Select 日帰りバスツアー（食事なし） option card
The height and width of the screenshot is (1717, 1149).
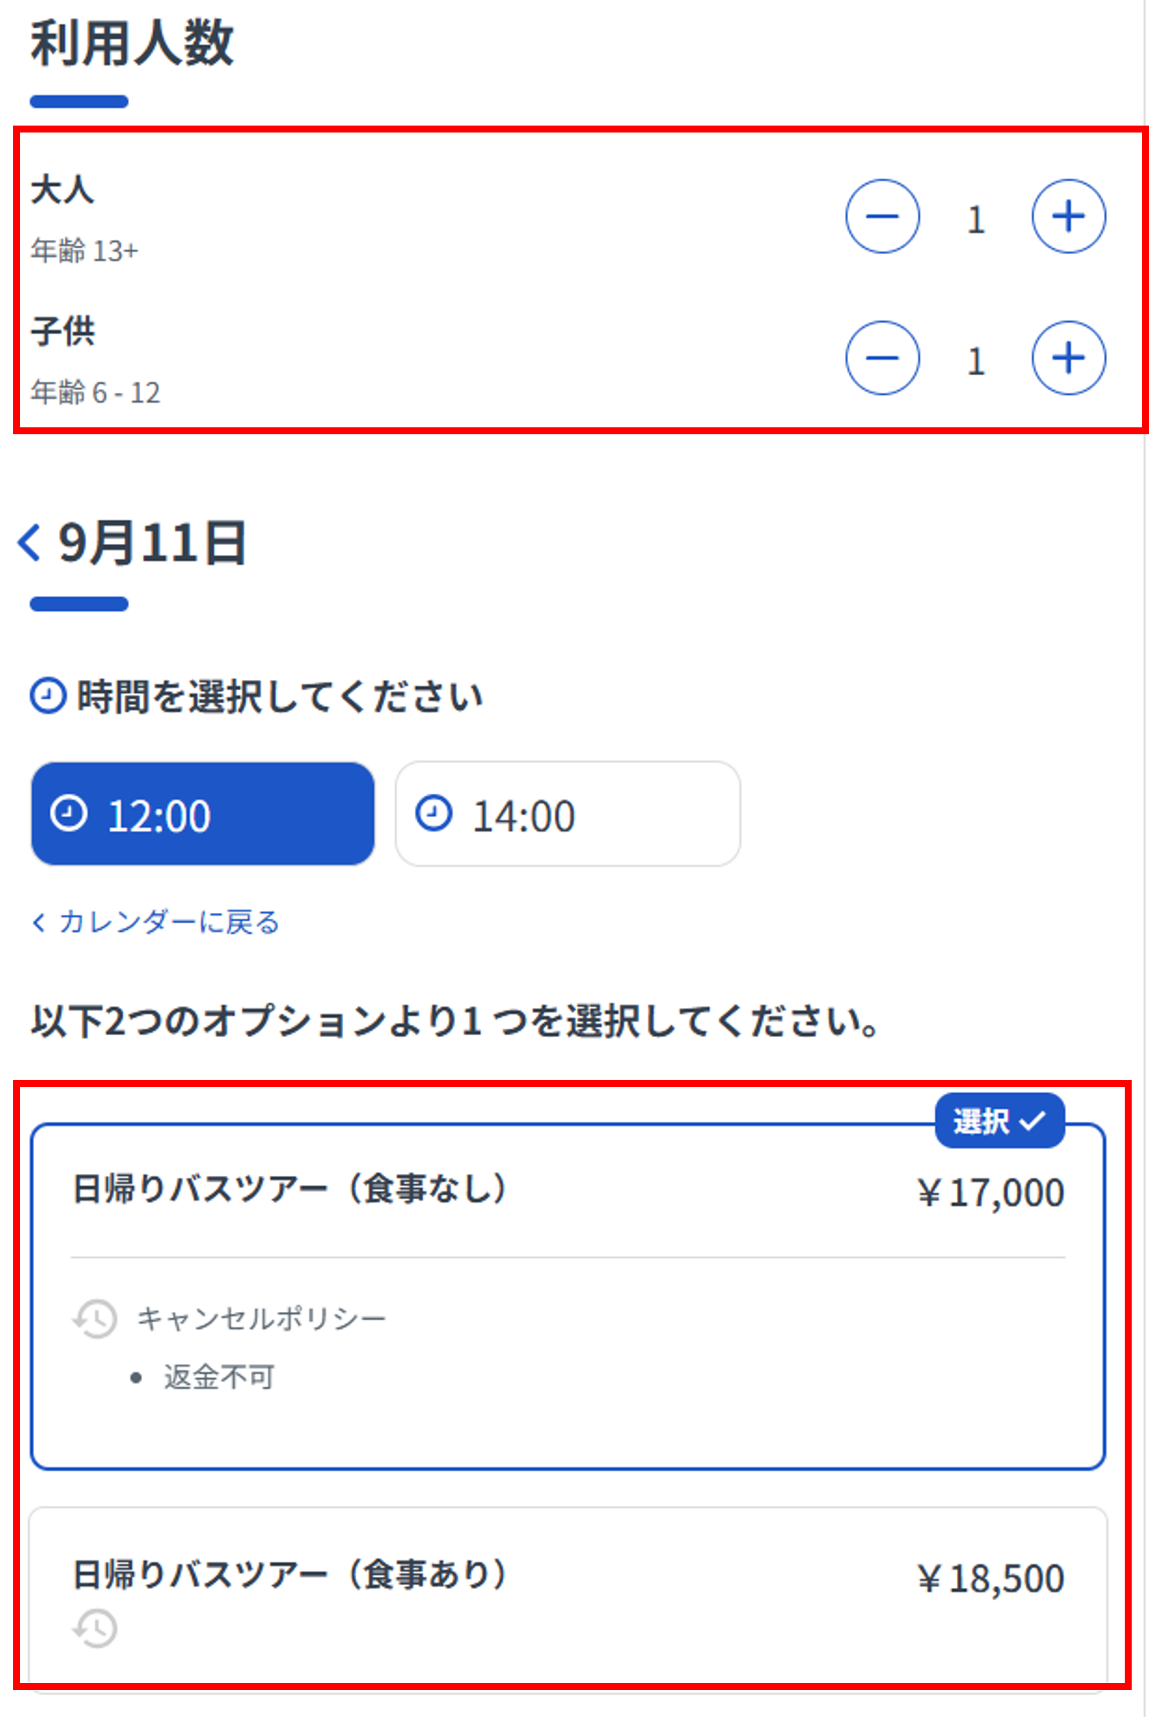(568, 1296)
